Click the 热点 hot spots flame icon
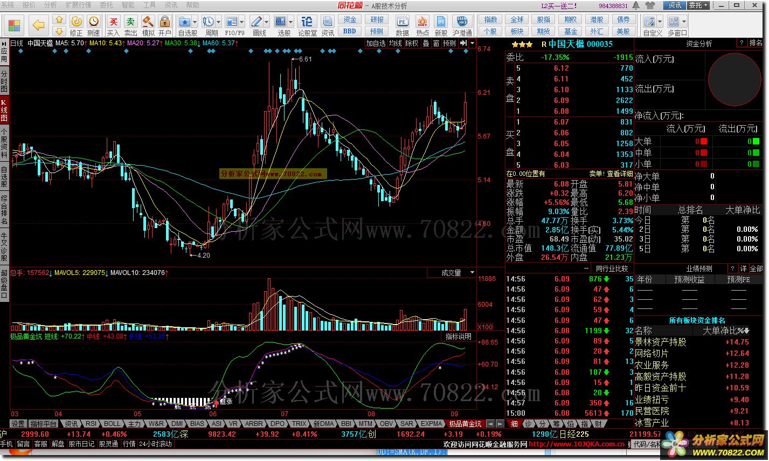The image size is (769, 461). tap(422, 22)
